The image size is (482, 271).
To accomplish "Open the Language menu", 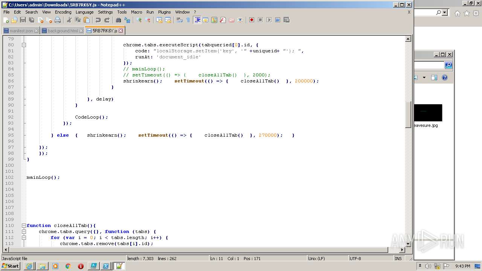I will (84, 12).
